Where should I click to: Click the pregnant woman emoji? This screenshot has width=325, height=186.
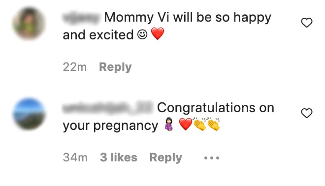169,124
